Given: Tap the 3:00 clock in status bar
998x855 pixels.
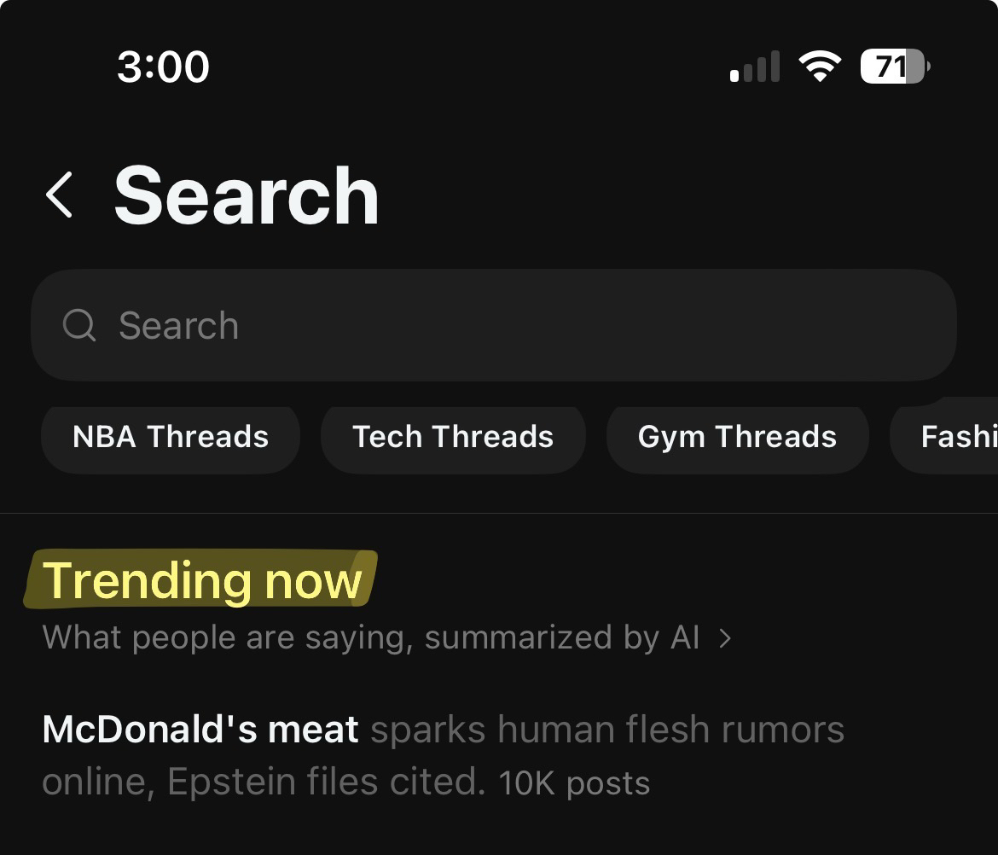Looking at the screenshot, I should [x=163, y=67].
